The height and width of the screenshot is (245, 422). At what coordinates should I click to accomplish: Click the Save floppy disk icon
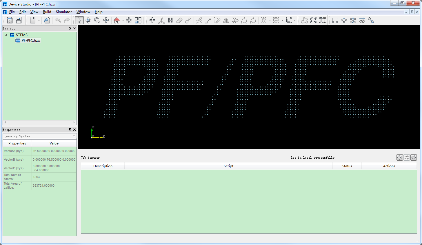[19, 20]
